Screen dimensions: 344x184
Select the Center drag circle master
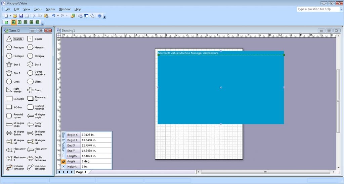click(x=36, y=73)
